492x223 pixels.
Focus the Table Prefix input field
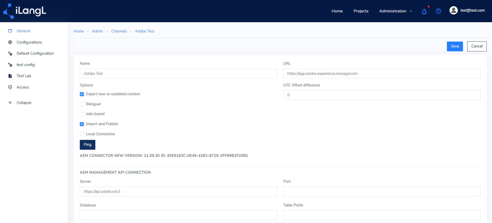pyautogui.click(x=382, y=215)
